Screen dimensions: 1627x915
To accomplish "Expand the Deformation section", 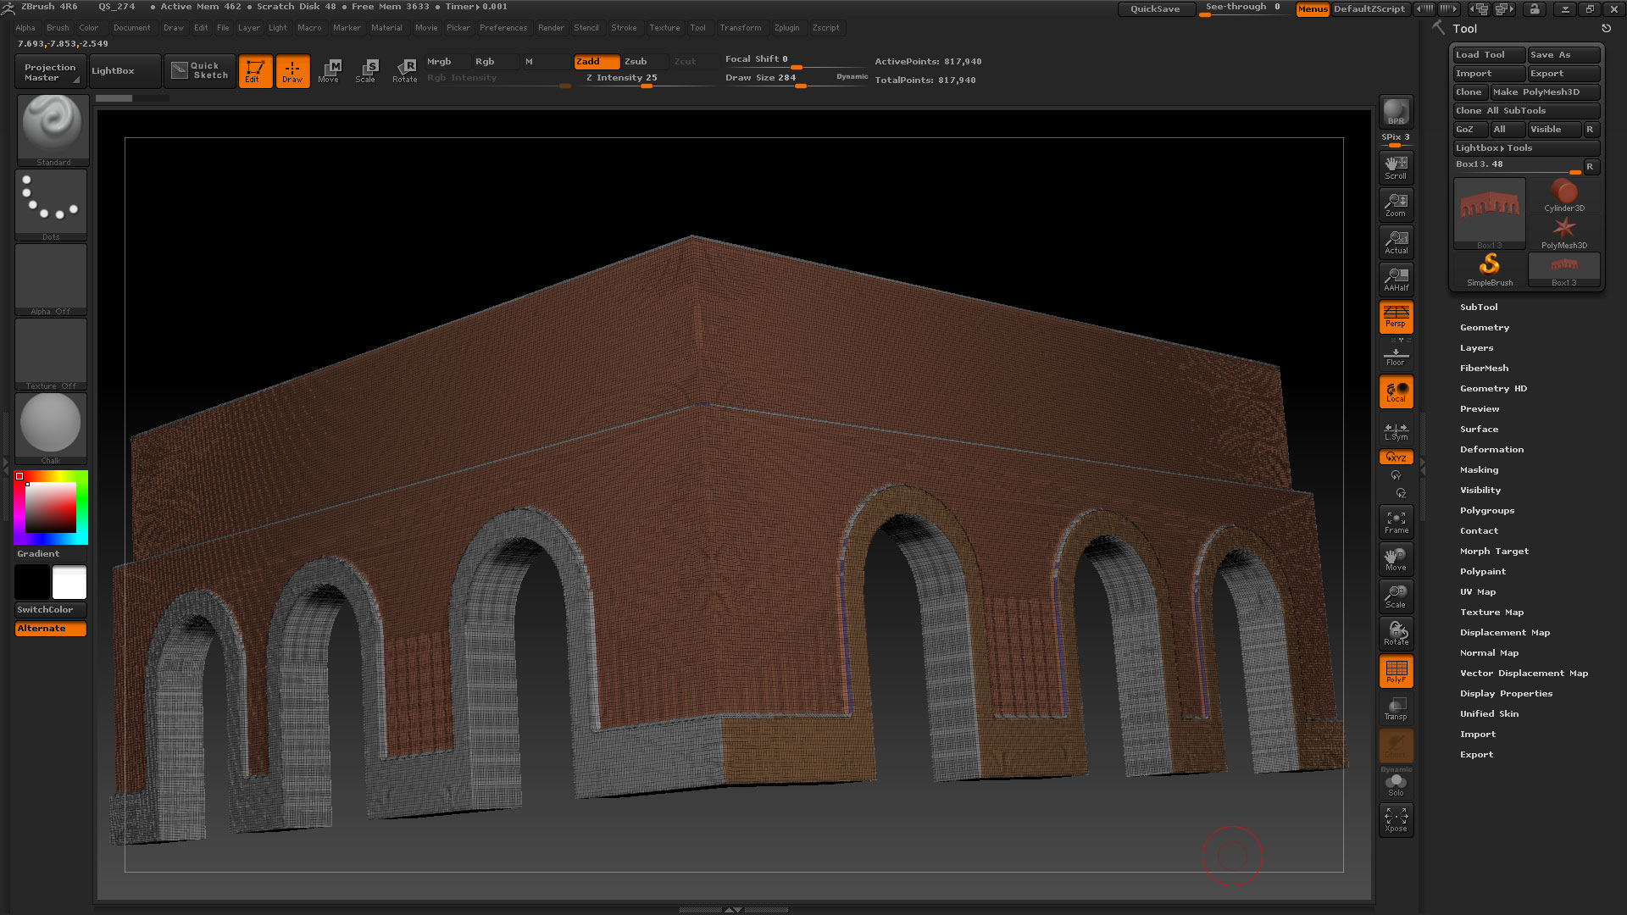I will tap(1491, 449).
